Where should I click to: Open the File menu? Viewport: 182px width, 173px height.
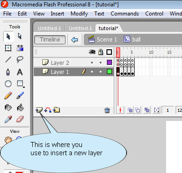[x=7, y=14]
